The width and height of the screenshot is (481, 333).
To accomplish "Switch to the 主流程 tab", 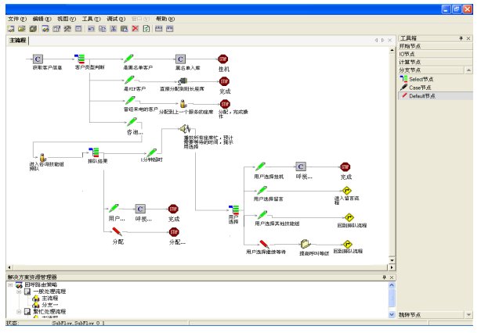I will point(17,40).
